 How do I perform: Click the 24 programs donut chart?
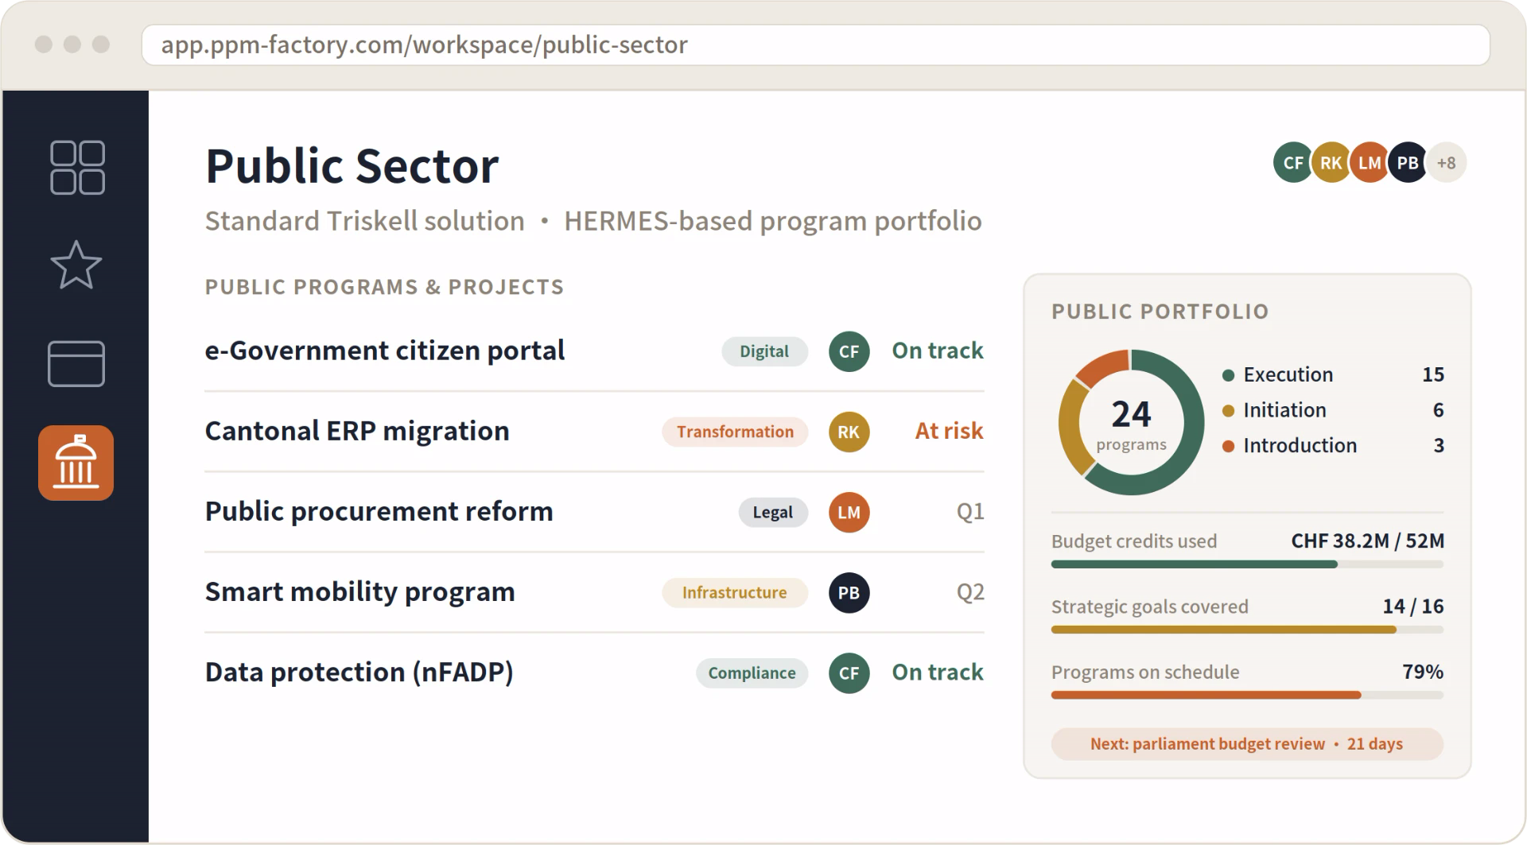click(1131, 422)
